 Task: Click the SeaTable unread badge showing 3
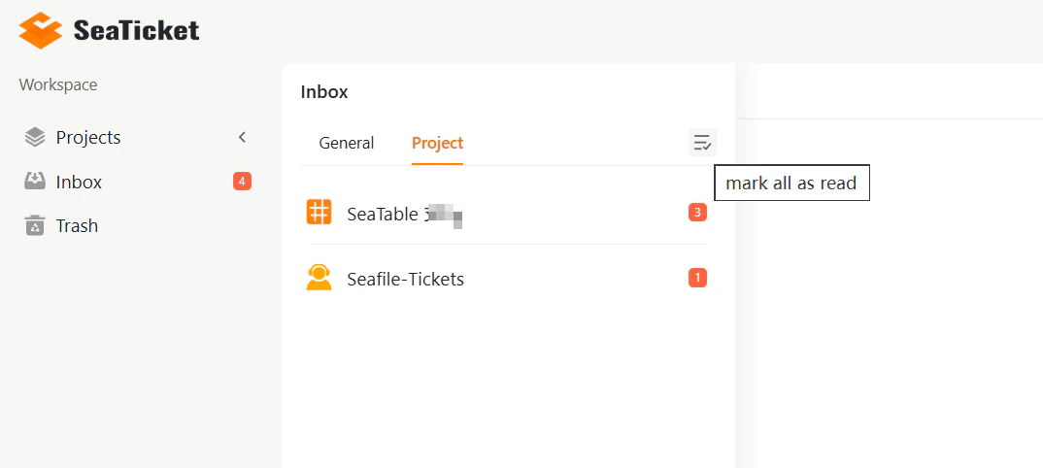click(697, 213)
